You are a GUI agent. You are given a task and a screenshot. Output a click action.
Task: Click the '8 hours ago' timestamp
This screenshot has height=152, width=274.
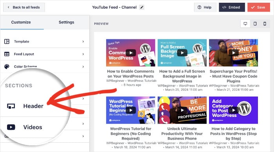(x=132, y=85)
